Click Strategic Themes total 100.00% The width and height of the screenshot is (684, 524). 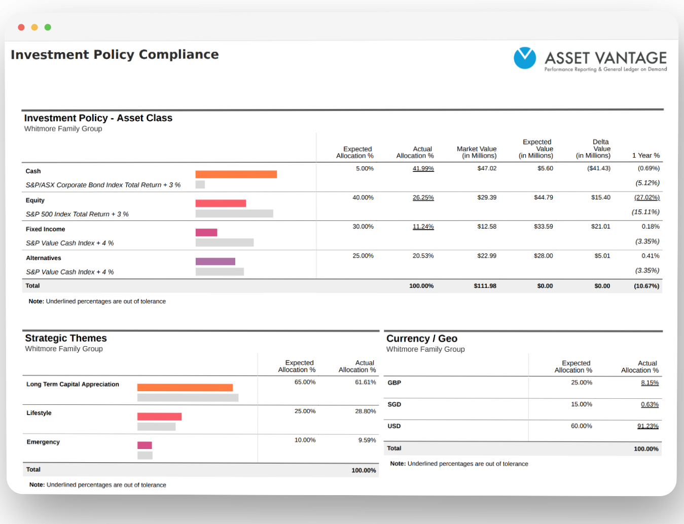coord(364,471)
